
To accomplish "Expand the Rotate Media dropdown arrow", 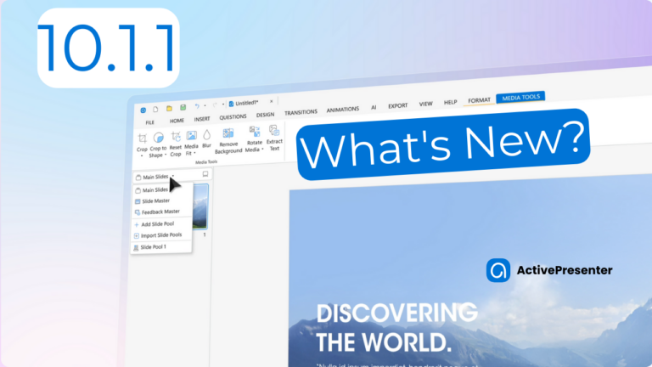I will (x=262, y=149).
